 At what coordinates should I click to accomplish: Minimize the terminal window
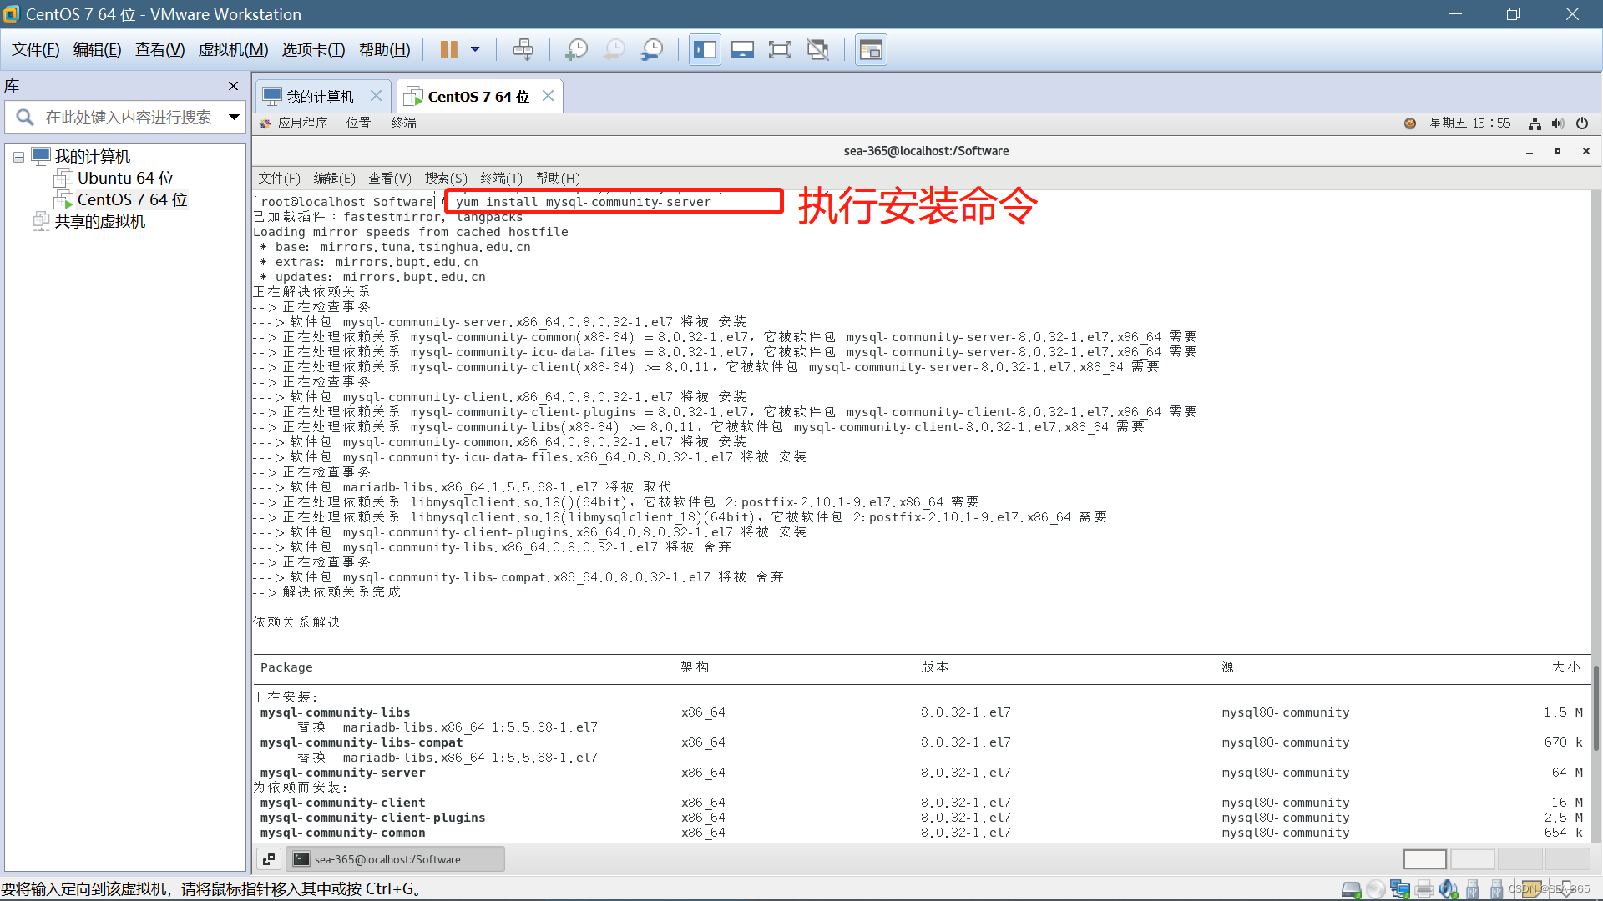point(1530,152)
